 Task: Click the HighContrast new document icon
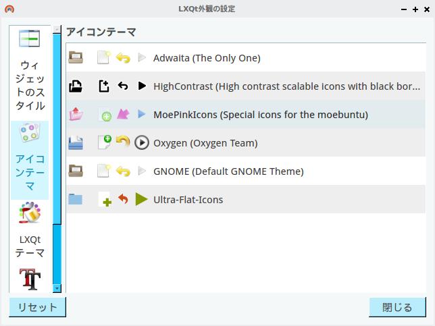pos(104,86)
